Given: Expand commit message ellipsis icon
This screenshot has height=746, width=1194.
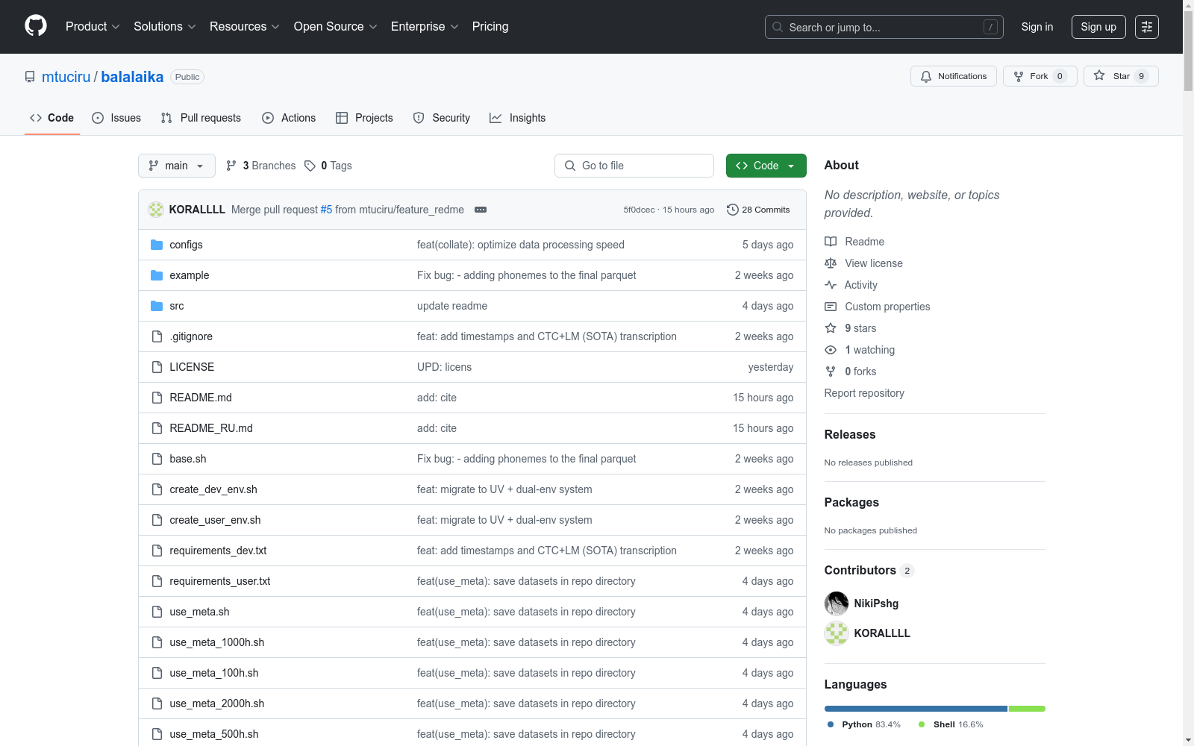Looking at the screenshot, I should coord(481,210).
